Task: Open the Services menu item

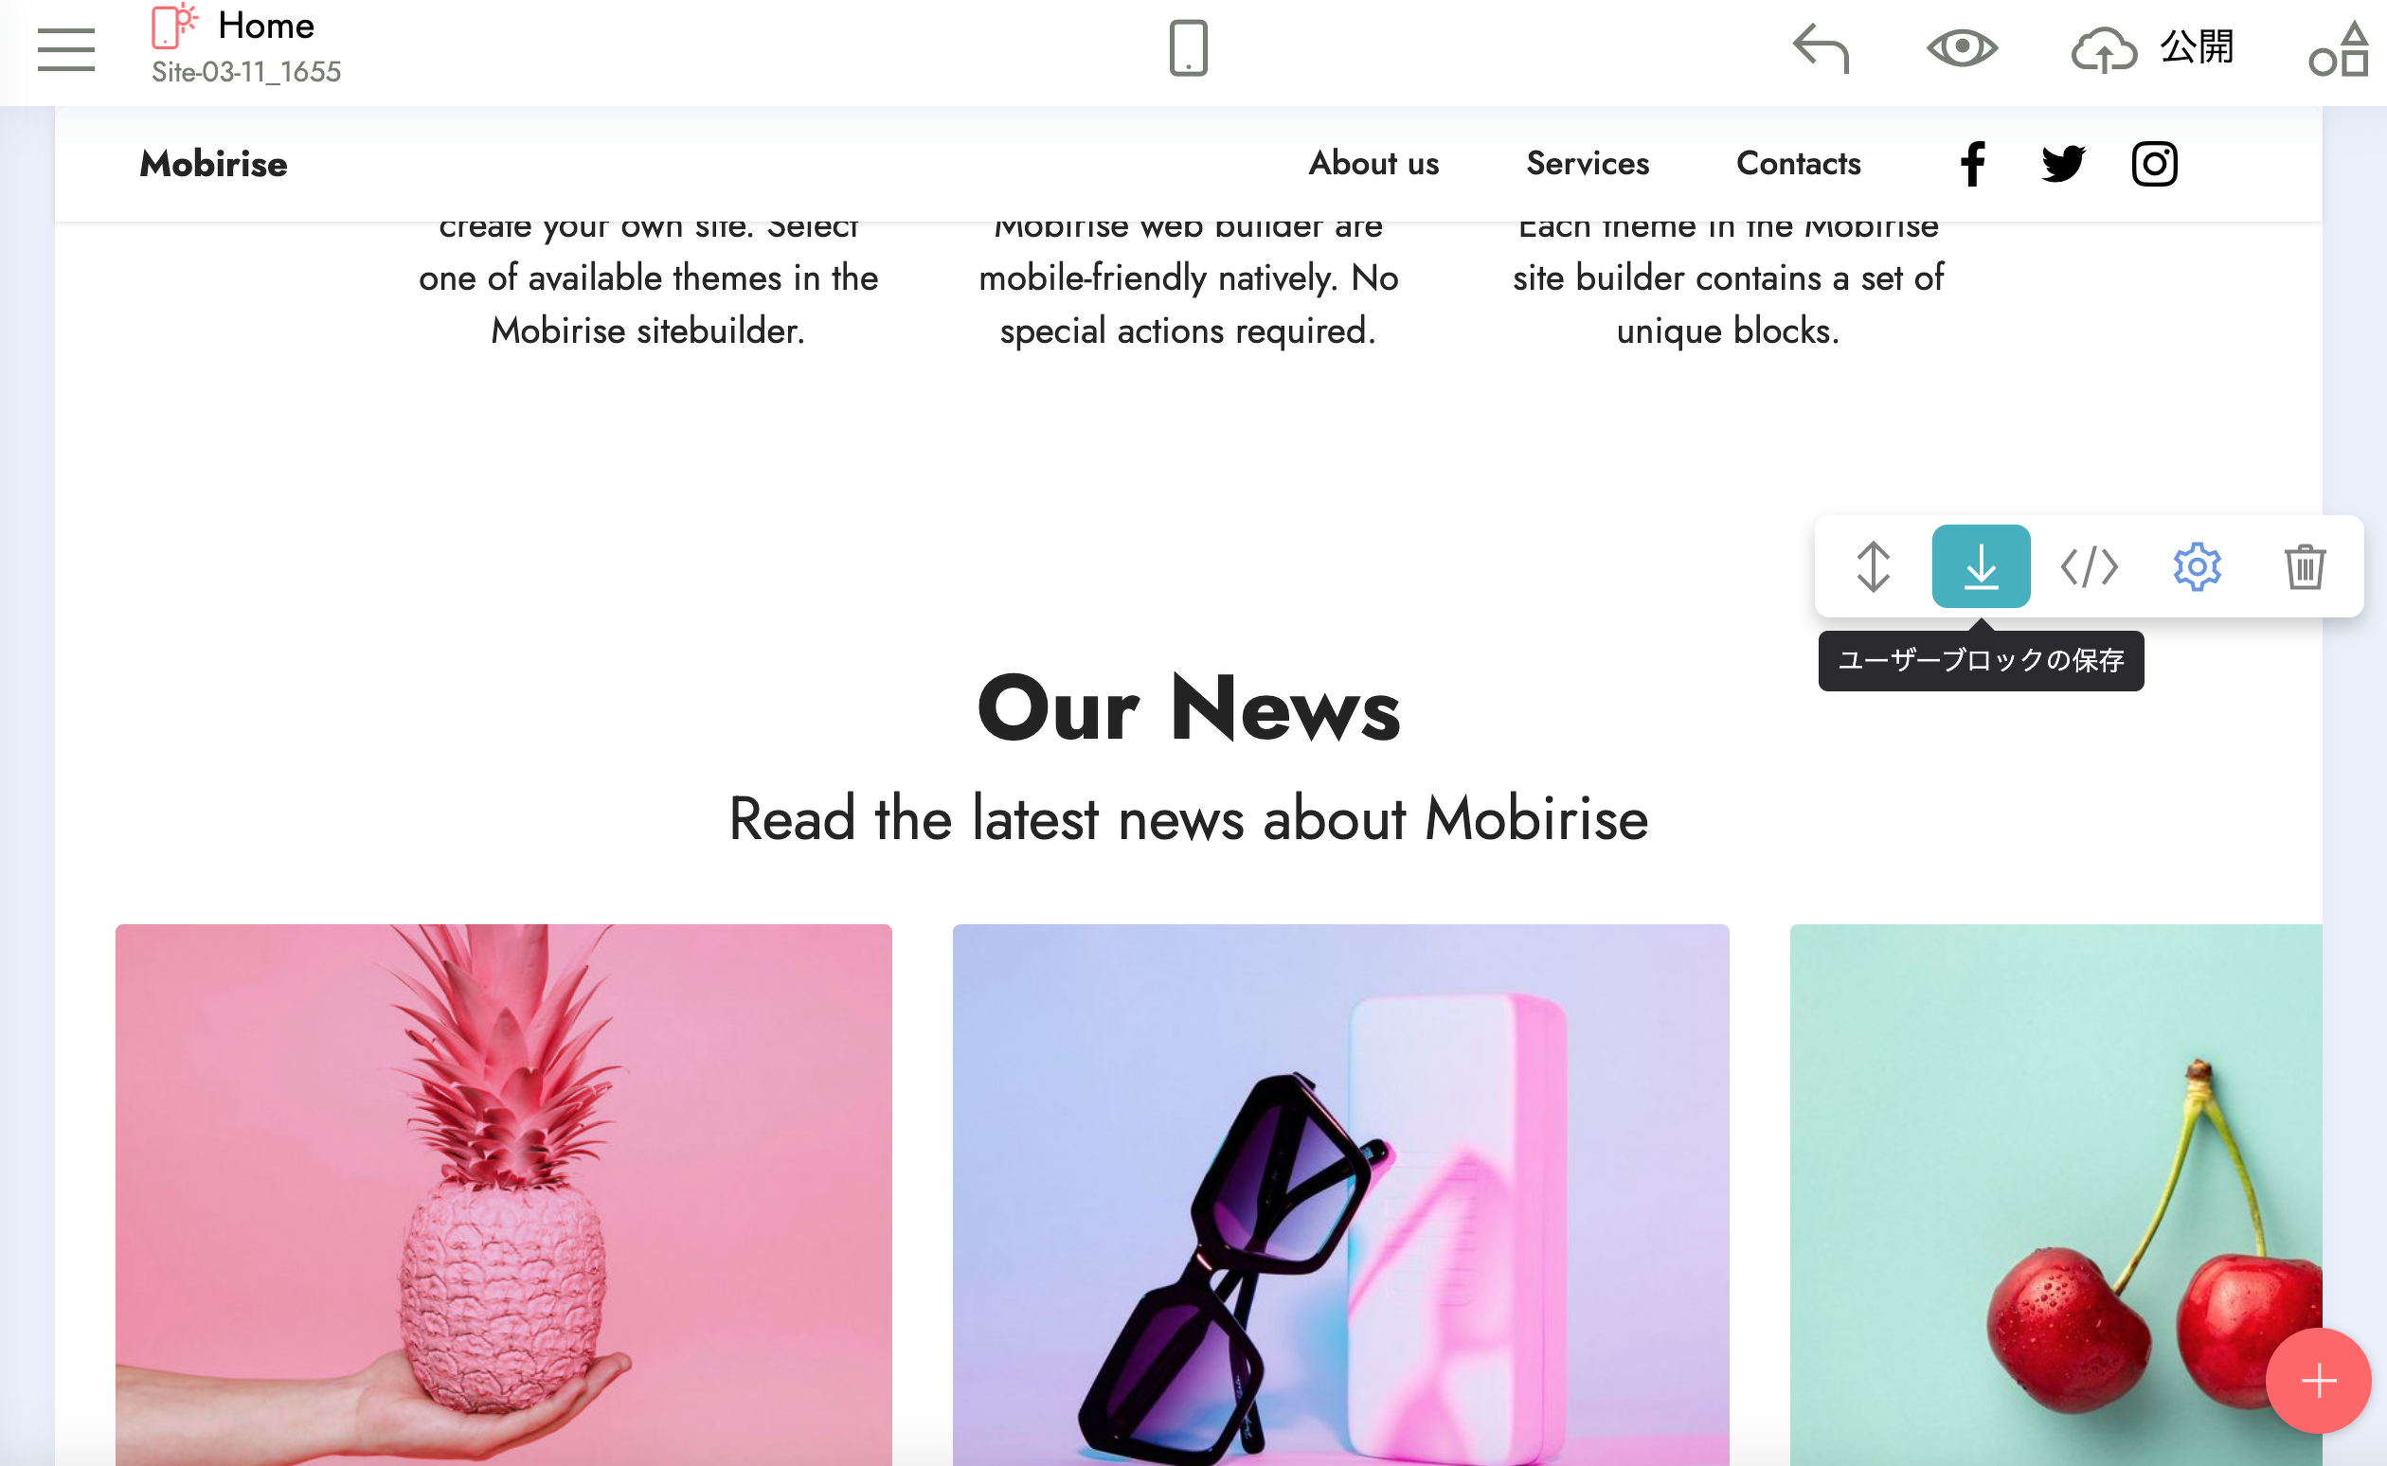Action: 1588,163
